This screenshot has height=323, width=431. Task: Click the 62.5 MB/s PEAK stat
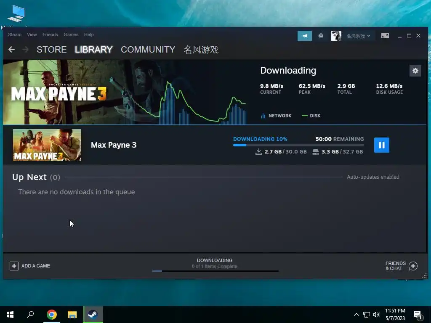click(x=312, y=89)
